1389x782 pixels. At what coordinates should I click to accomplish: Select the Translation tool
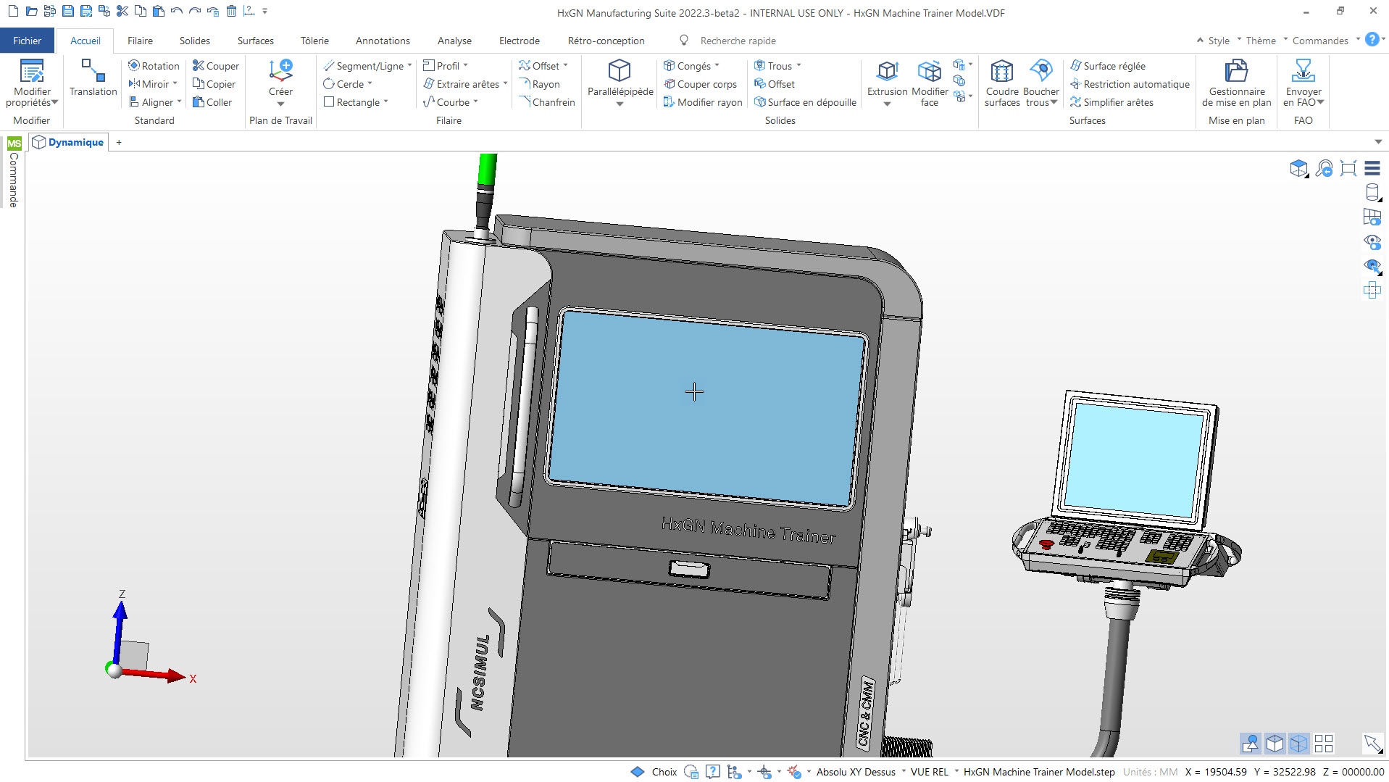93,78
